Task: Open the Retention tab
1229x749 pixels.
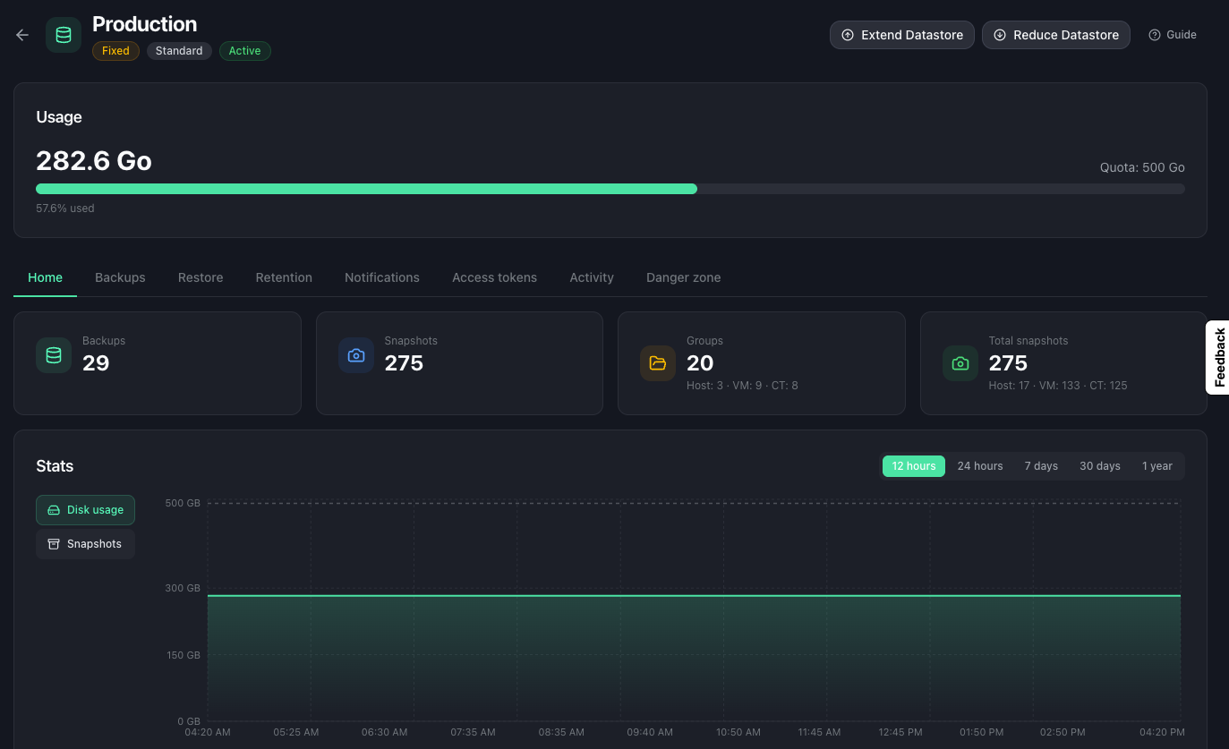Action: coord(284,277)
